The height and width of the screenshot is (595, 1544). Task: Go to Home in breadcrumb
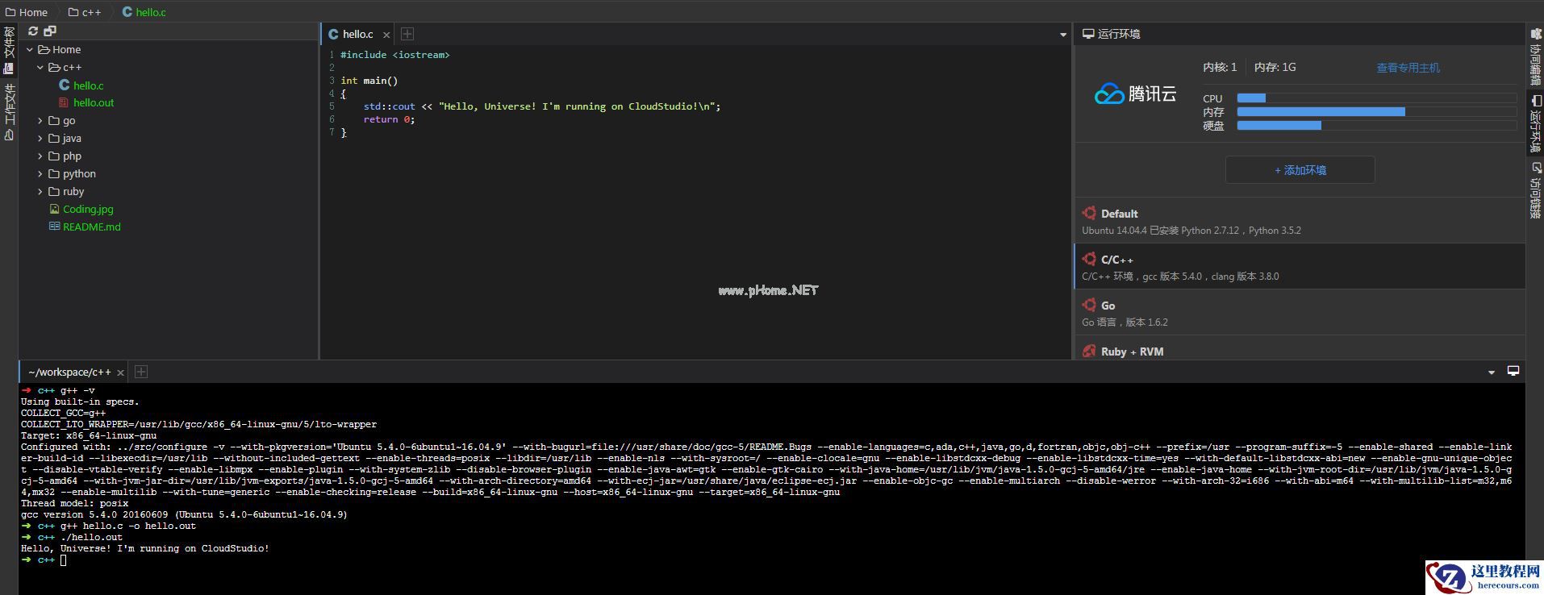[x=27, y=12]
